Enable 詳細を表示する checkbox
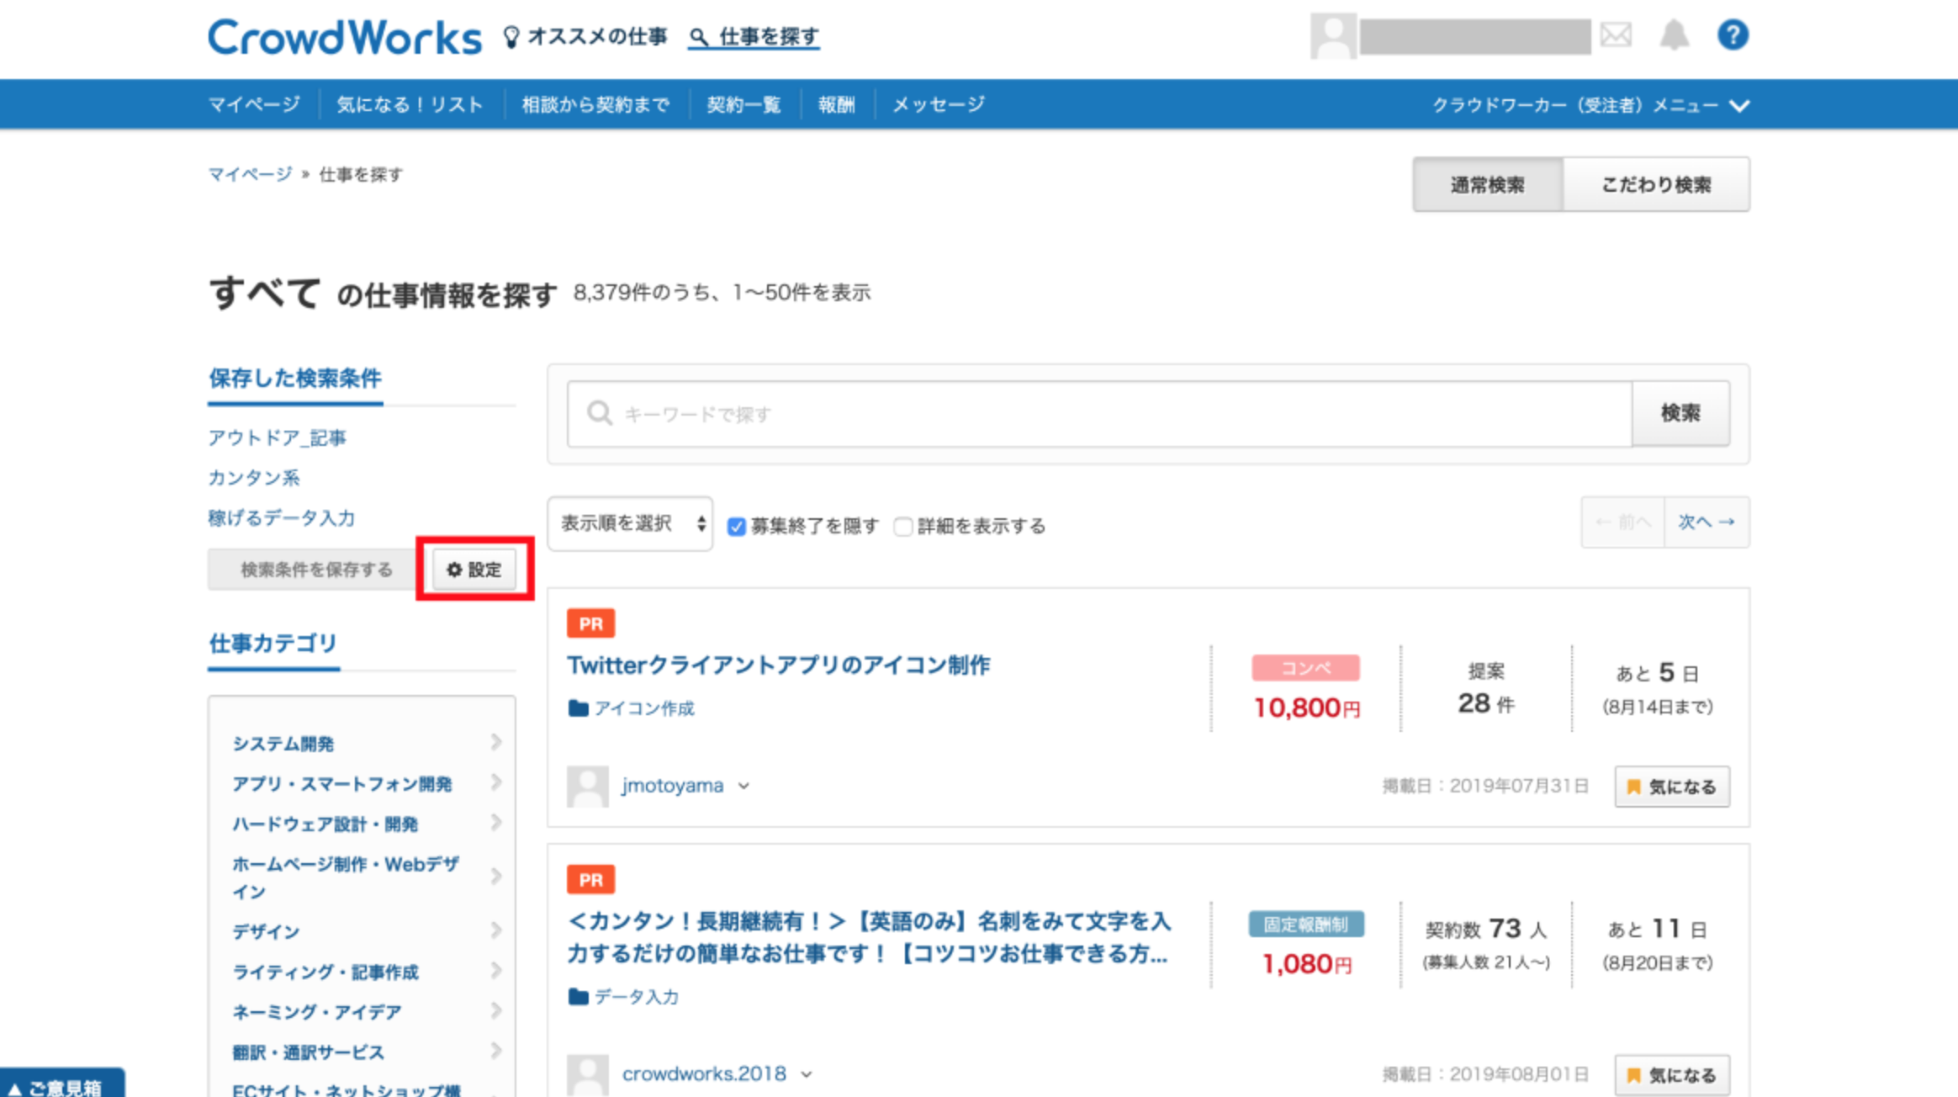 [x=903, y=527]
